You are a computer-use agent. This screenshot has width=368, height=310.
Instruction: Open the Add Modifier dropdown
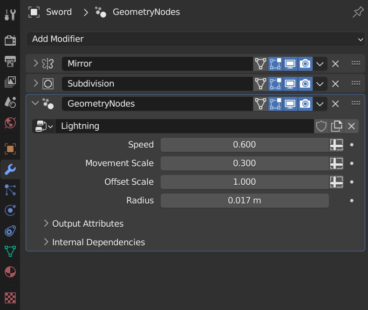pyautogui.click(x=196, y=39)
